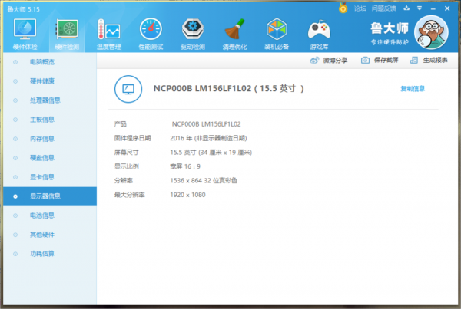Viewport: 461px width, 309px height.
Task: Click the round monitor icon by the title
Action: click(128, 89)
